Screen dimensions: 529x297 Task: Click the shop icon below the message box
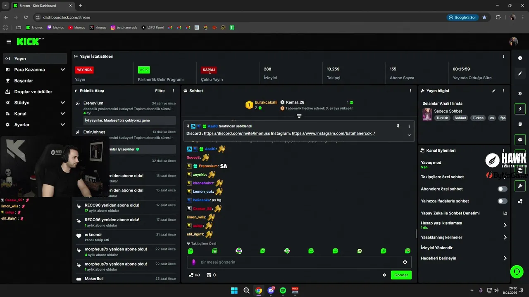(x=209, y=275)
